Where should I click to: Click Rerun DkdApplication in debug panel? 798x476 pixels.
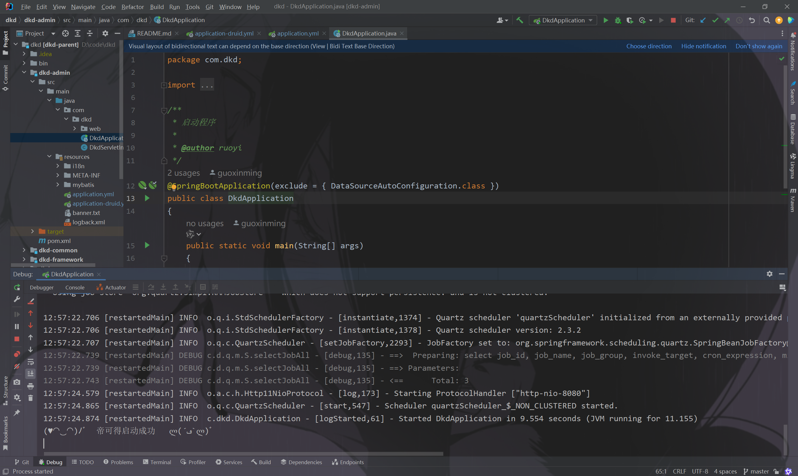click(17, 287)
